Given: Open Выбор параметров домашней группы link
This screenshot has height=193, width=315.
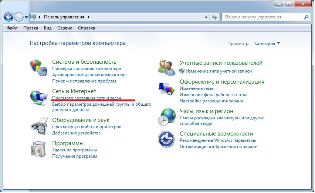Looking at the screenshot, I should pos(101,107).
